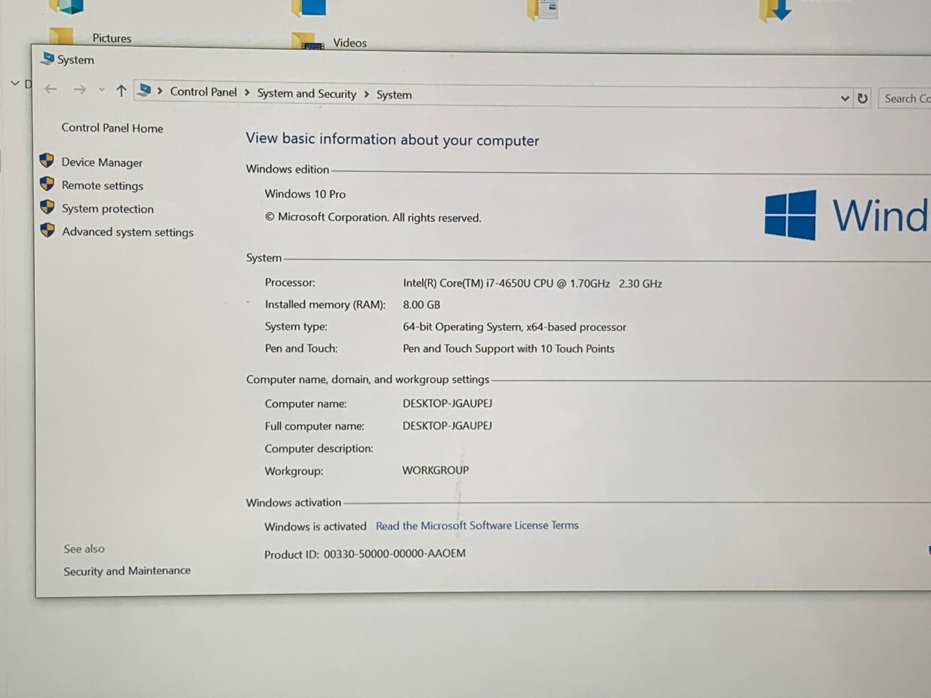Click shield icon beside Advanced system settings

(47, 230)
